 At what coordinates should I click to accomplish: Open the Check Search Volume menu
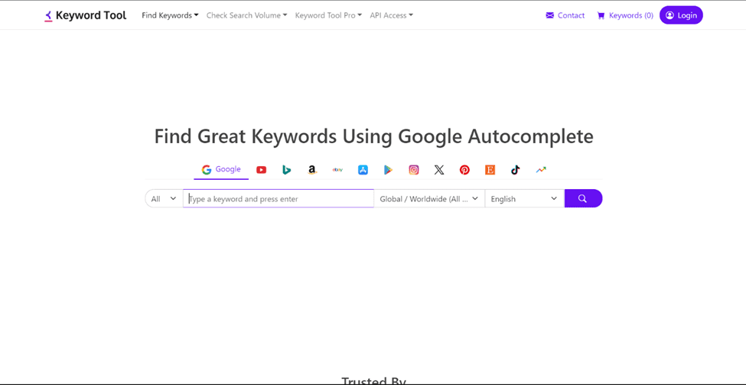click(247, 15)
